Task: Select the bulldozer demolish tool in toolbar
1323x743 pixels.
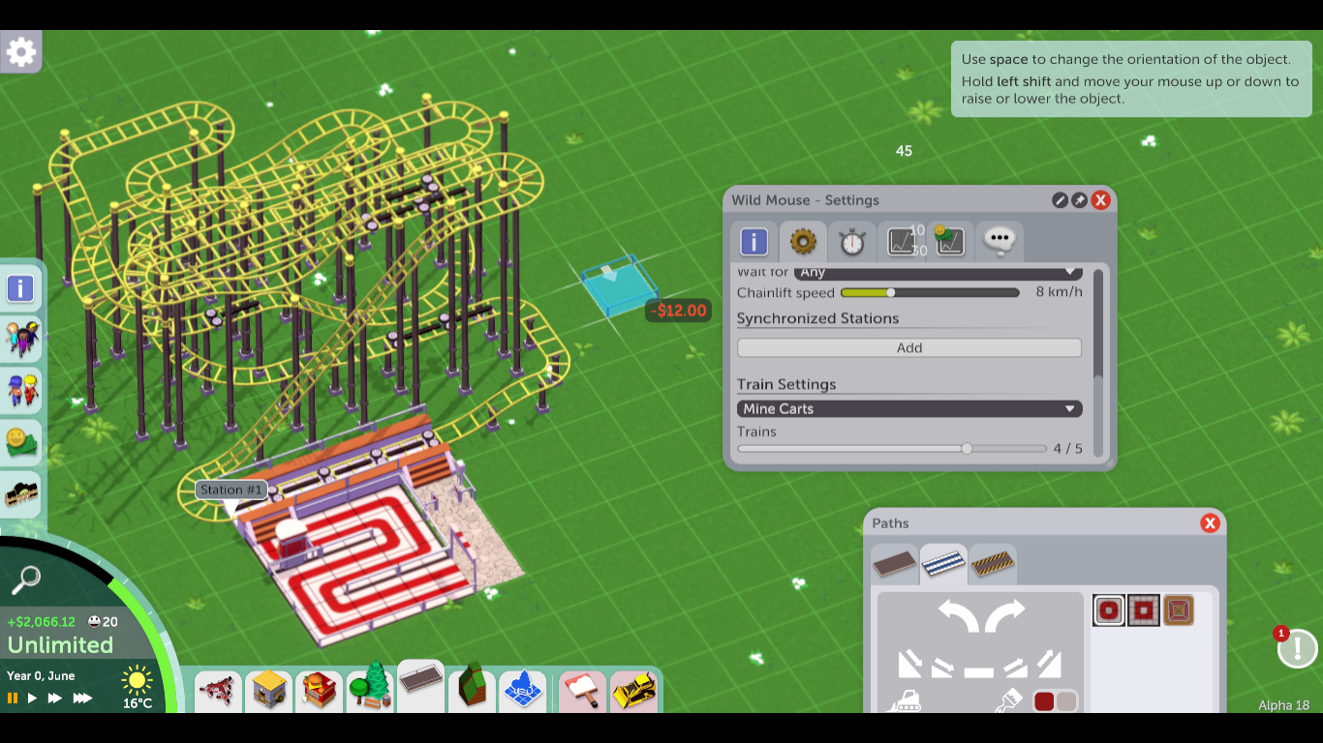Action: tap(634, 691)
